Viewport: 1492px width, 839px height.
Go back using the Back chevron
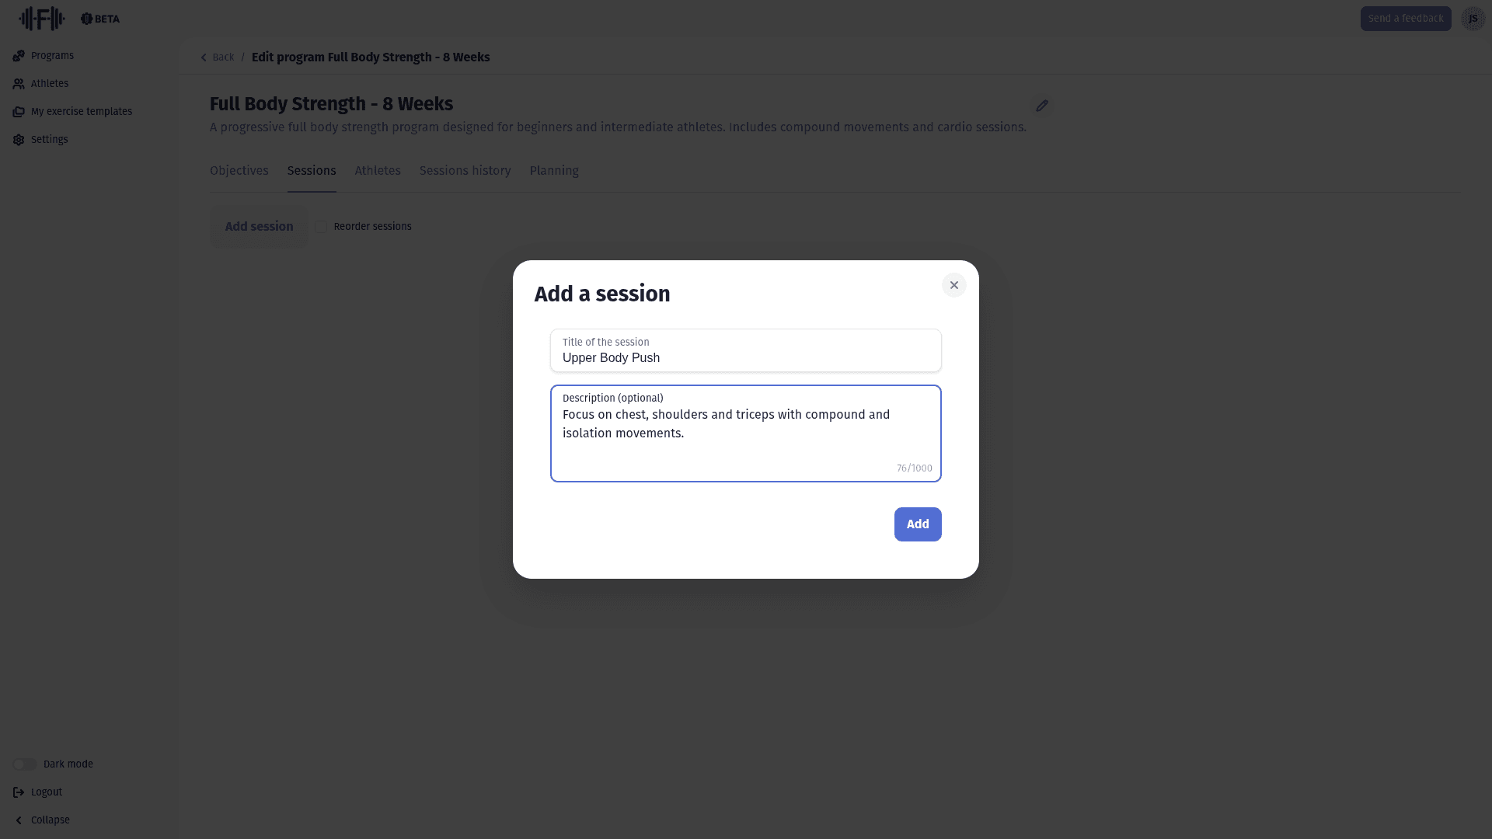pos(204,57)
